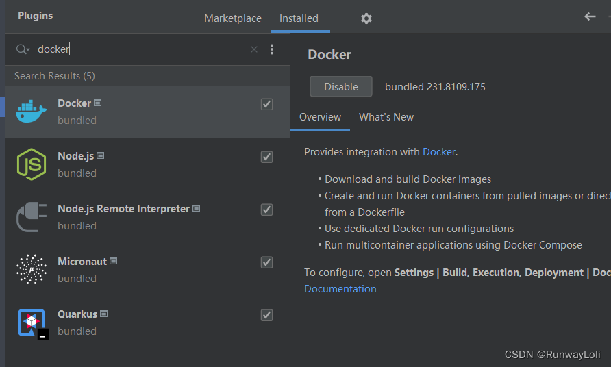The width and height of the screenshot is (611, 367).
Task: Clear the plugin search text
Action: [254, 49]
